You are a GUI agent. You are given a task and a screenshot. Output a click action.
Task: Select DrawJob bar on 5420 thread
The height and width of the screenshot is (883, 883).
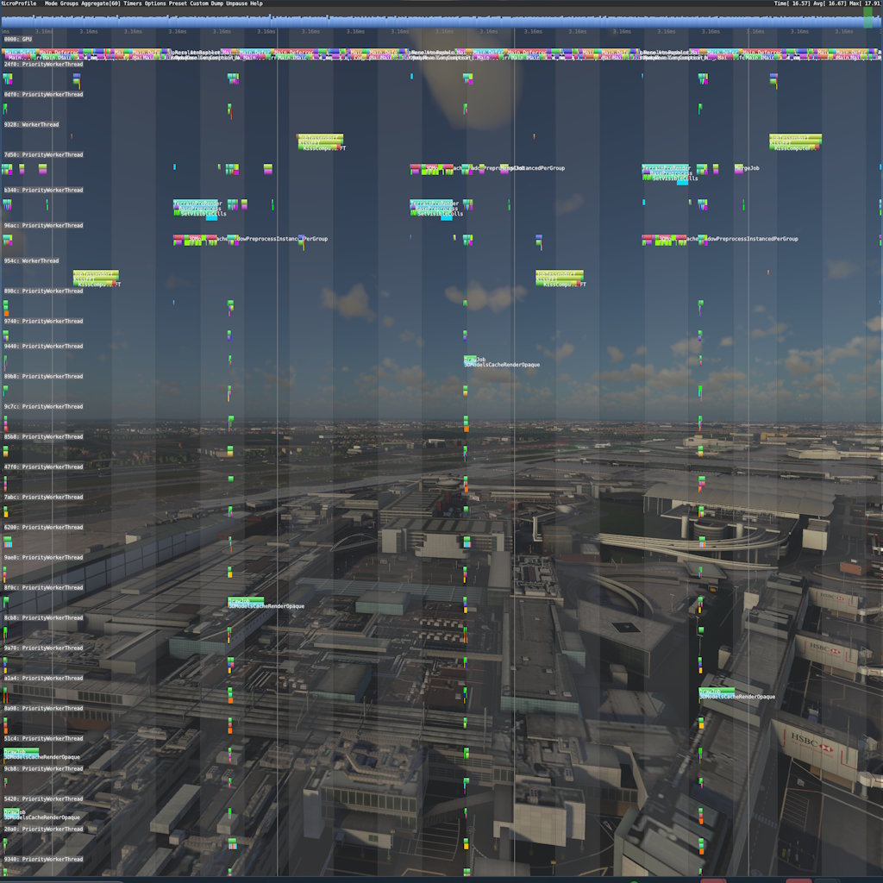(x=12, y=811)
